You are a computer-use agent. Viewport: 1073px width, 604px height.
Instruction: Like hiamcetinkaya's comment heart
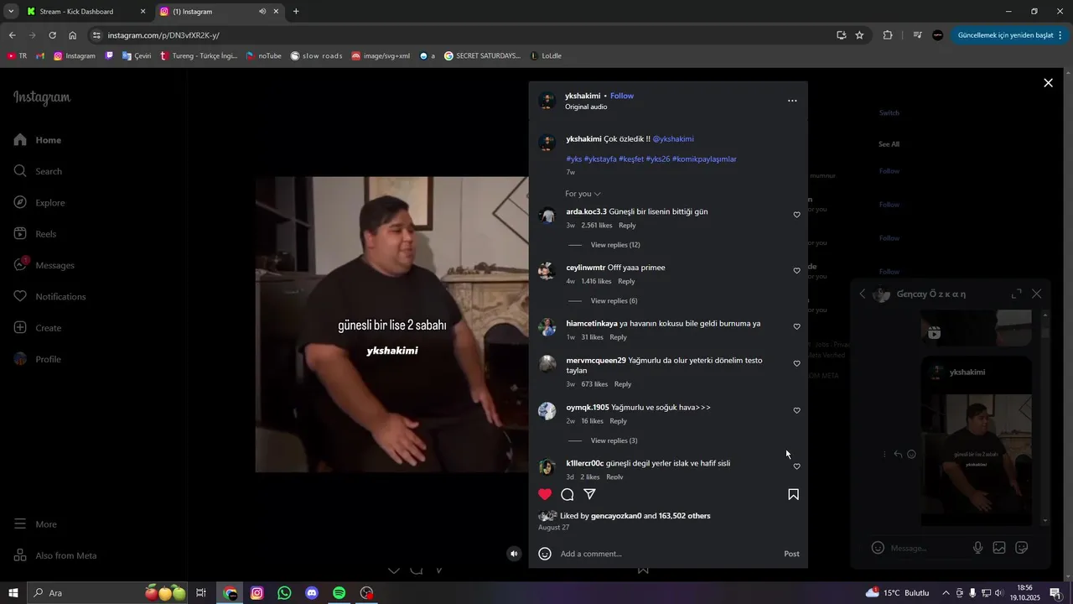(x=796, y=327)
